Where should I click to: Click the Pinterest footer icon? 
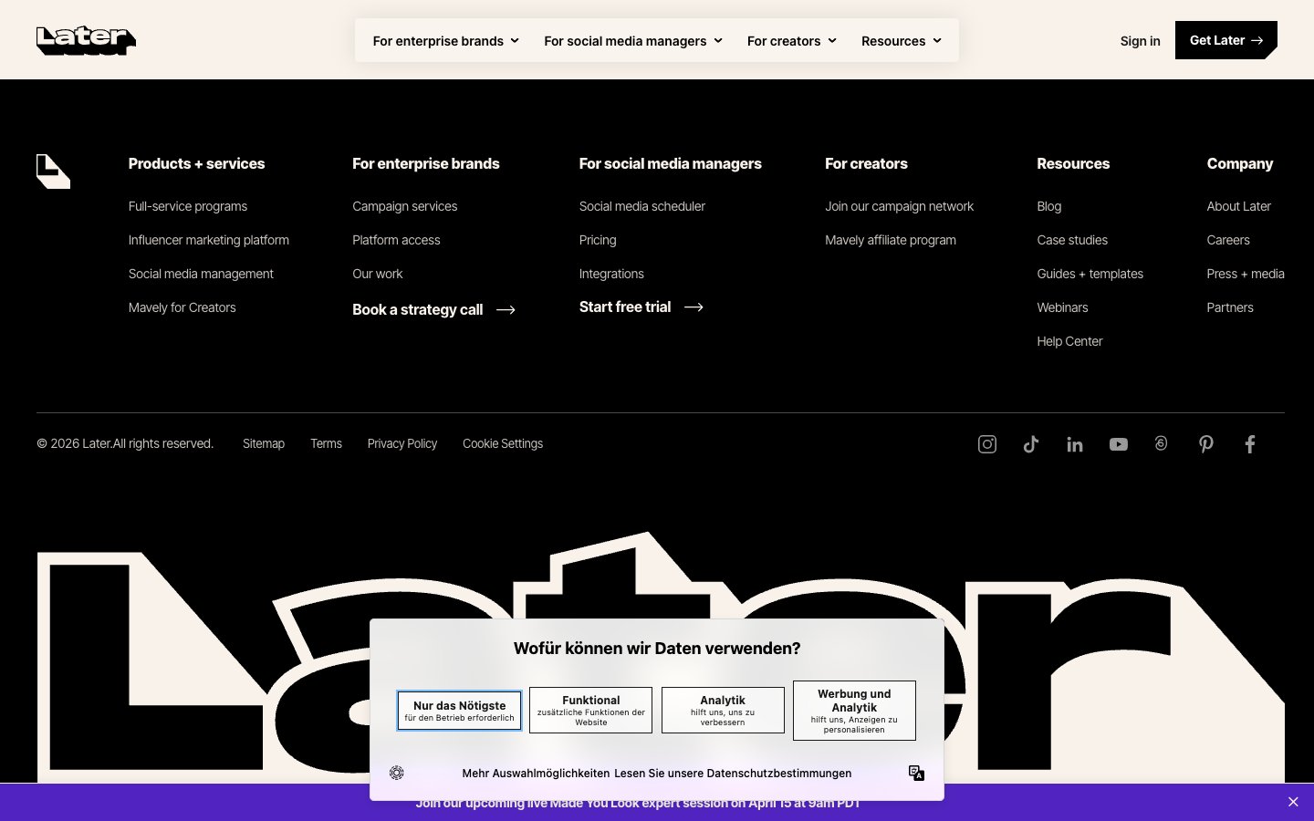pyautogui.click(x=1205, y=444)
